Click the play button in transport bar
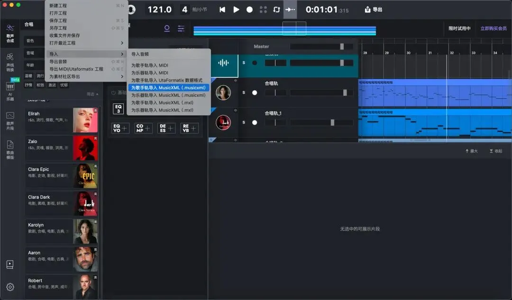 pyautogui.click(x=236, y=9)
